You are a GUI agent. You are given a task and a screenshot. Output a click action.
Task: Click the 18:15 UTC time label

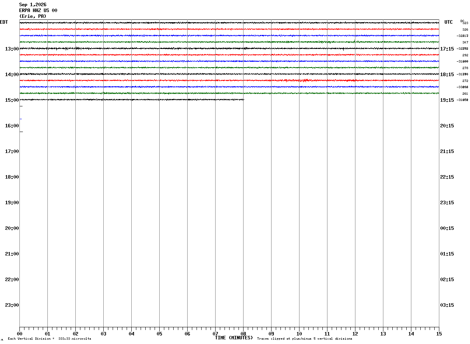(447, 75)
